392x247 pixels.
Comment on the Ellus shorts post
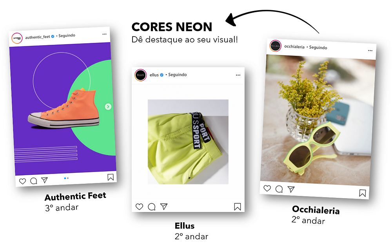[x=151, y=207]
